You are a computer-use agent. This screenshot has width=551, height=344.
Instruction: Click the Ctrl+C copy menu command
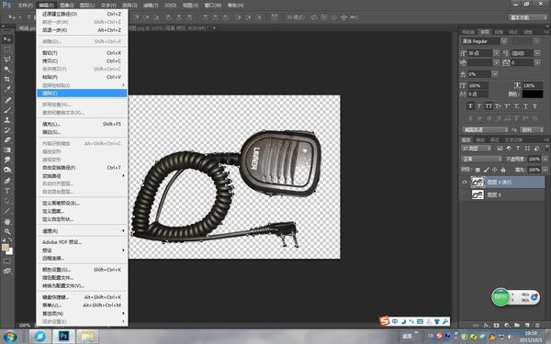(82, 61)
